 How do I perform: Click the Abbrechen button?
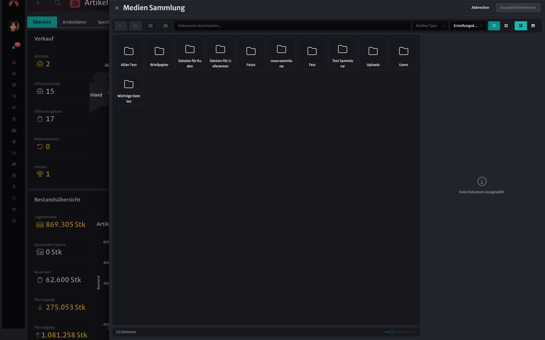(x=480, y=8)
